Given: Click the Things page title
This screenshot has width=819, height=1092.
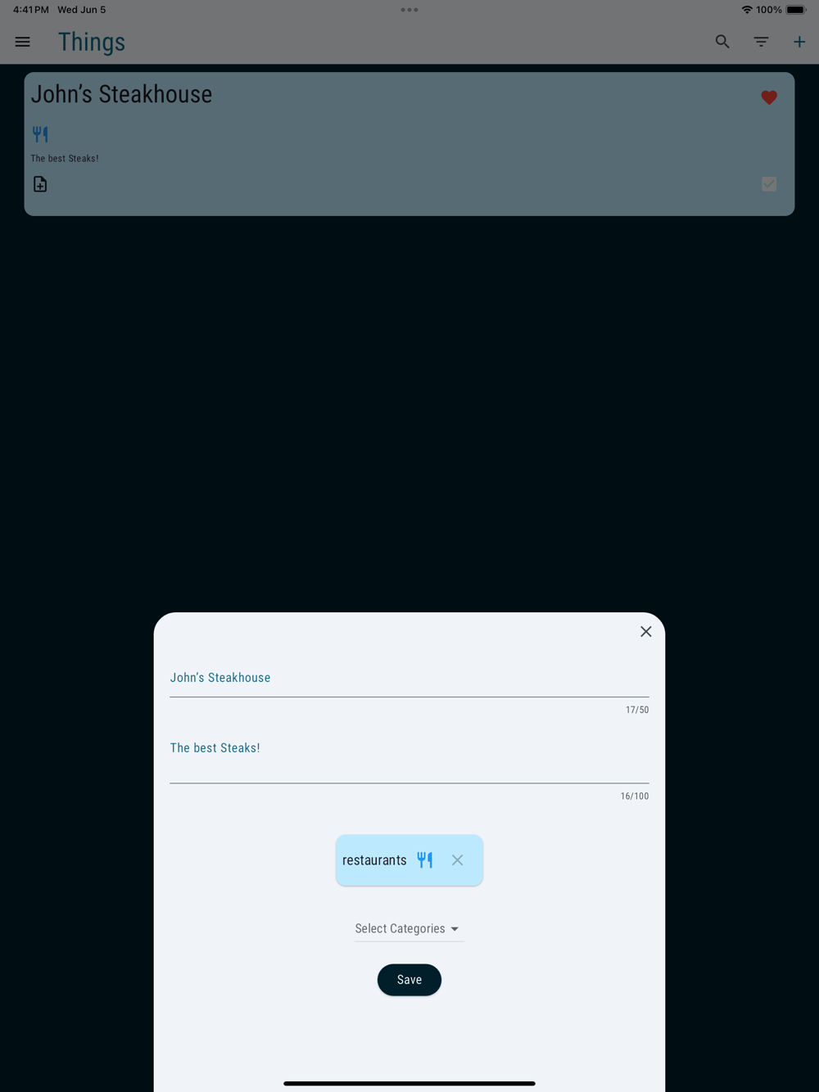Looking at the screenshot, I should click(92, 43).
